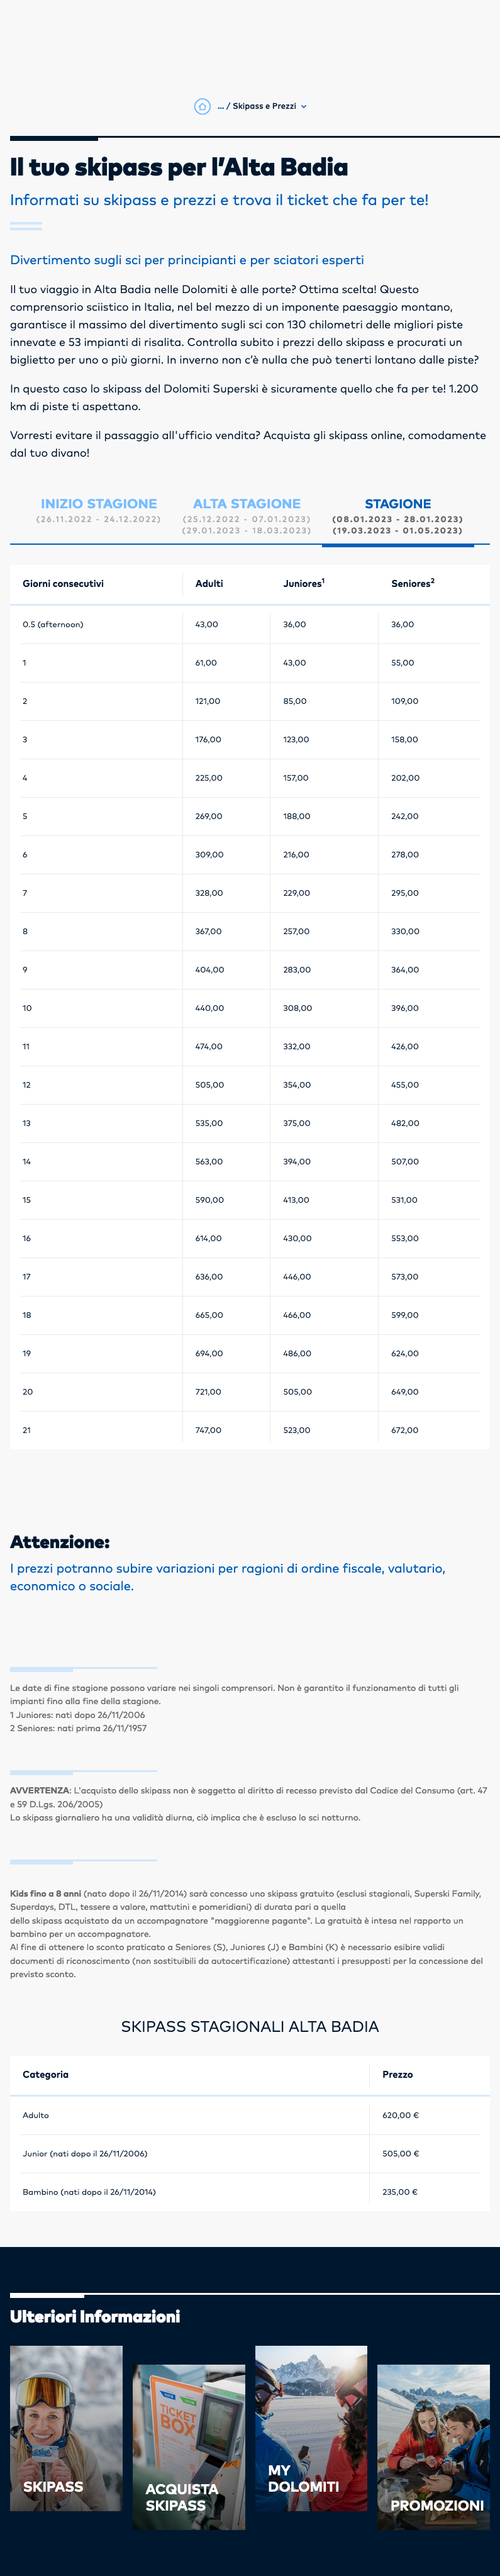Select the 21 consecutive days row
Screen dimensions: 500x2576
pyautogui.click(x=250, y=1430)
